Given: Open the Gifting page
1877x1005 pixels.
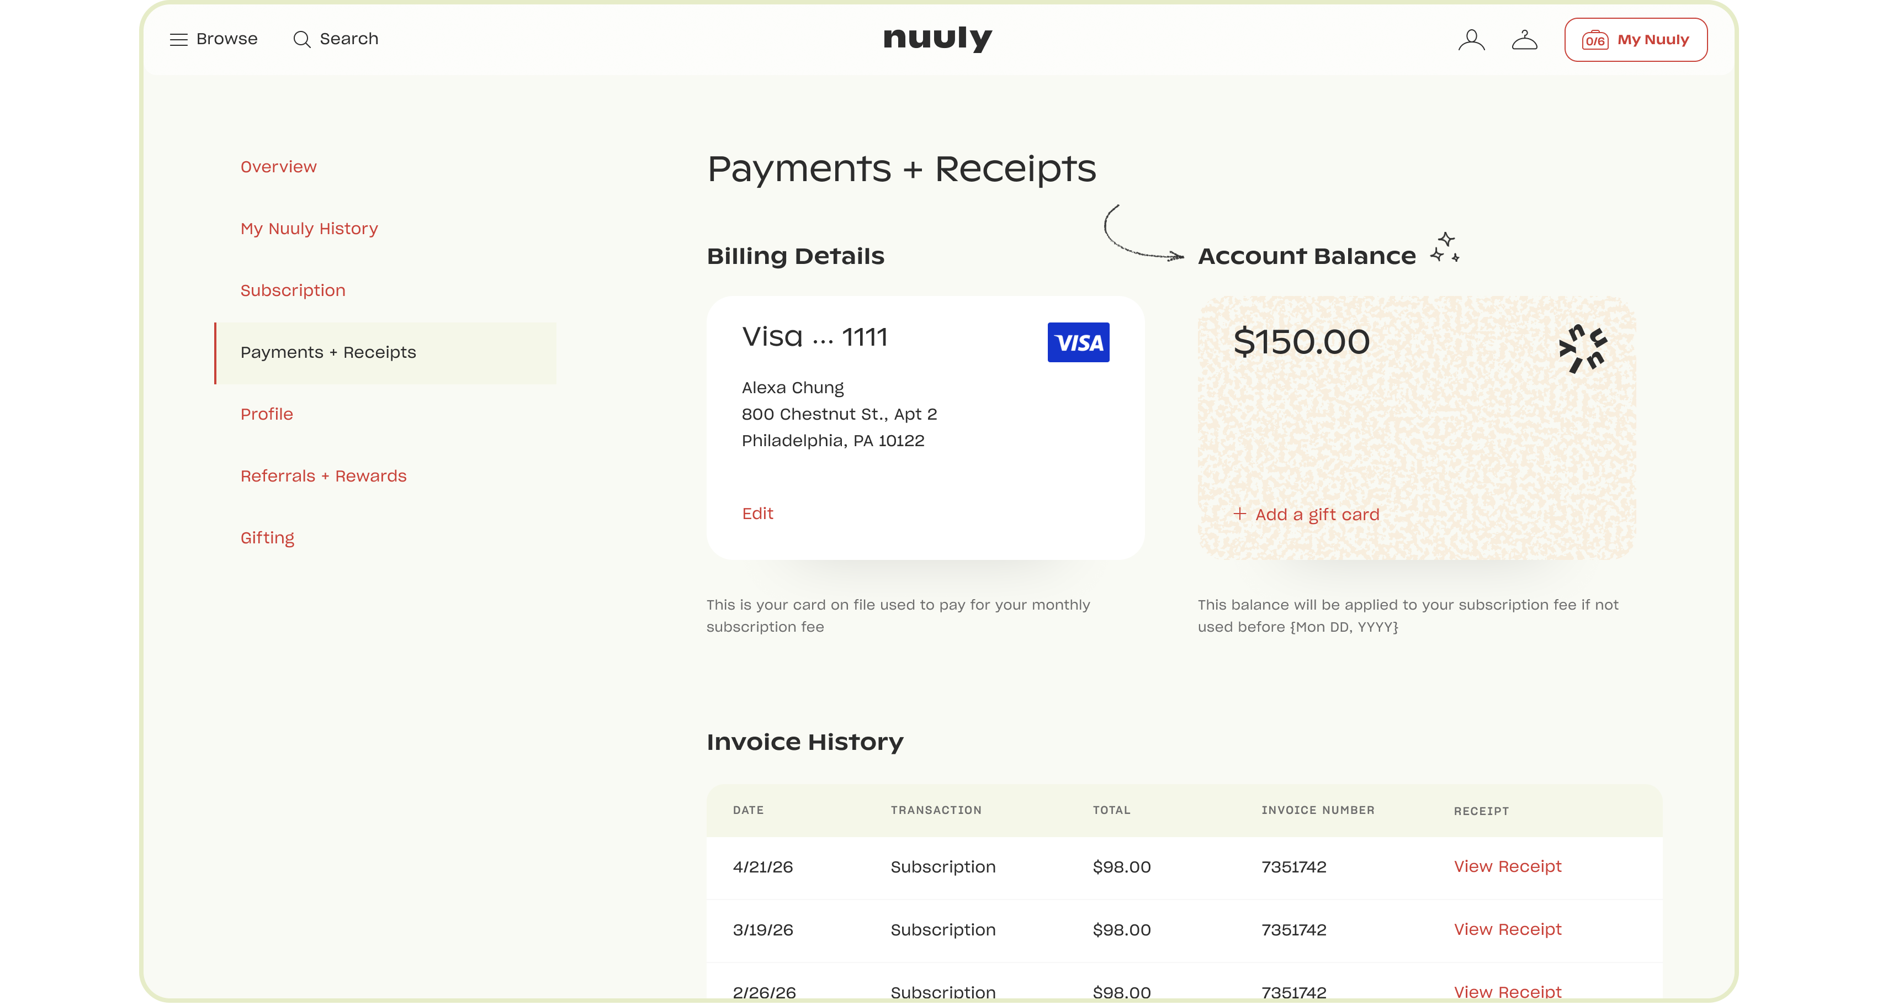Looking at the screenshot, I should coord(267,538).
